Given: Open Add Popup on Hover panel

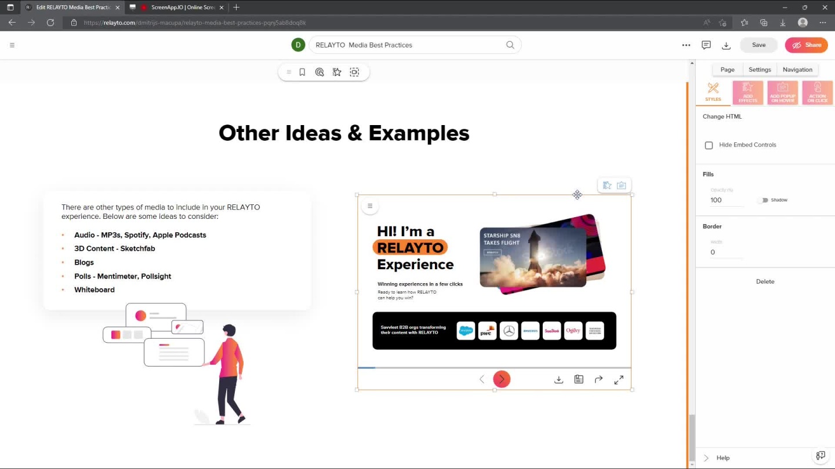Looking at the screenshot, I should pyautogui.click(x=782, y=93).
